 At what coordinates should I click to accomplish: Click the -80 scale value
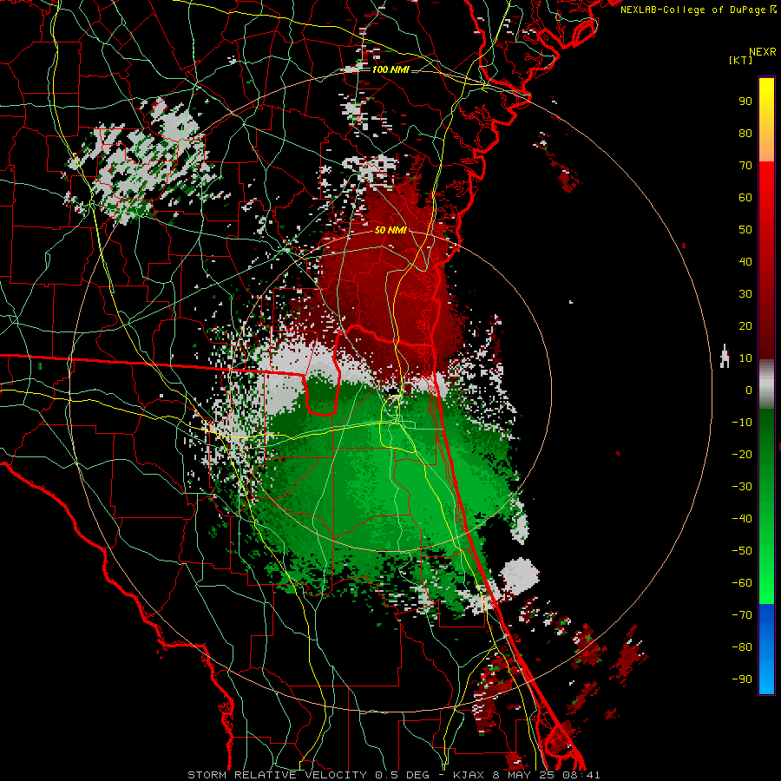pyautogui.click(x=742, y=647)
